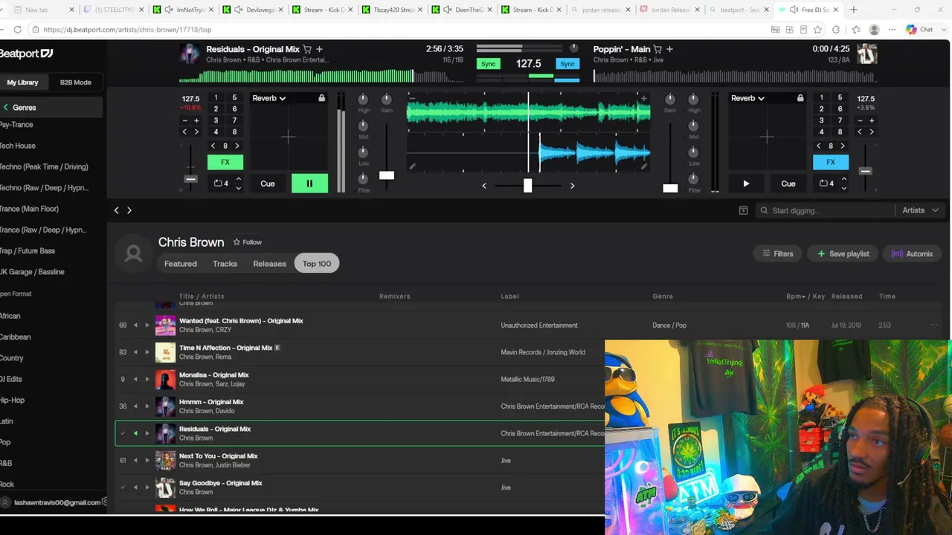952x535 pixels.
Task: Toggle the 4-beat loop on right deck
Action: tap(826, 184)
